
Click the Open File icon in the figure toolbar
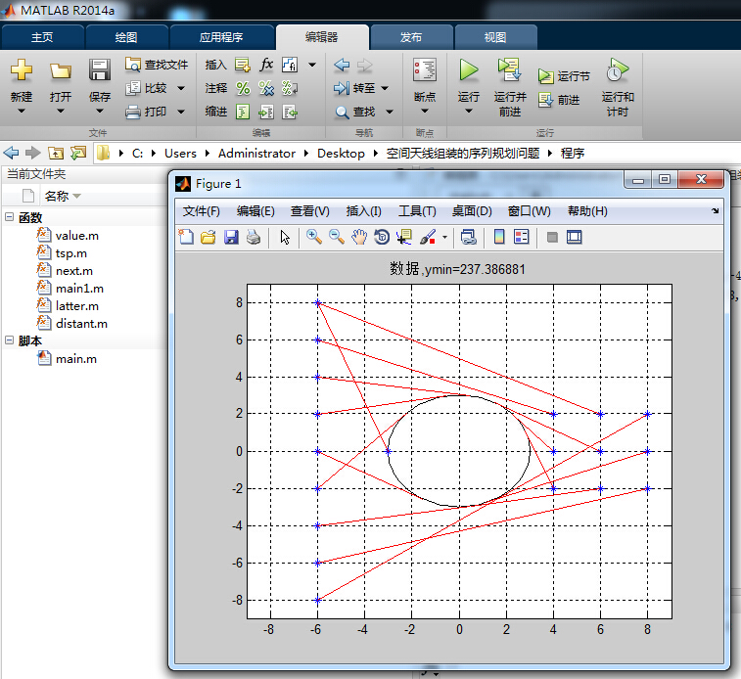pos(208,237)
